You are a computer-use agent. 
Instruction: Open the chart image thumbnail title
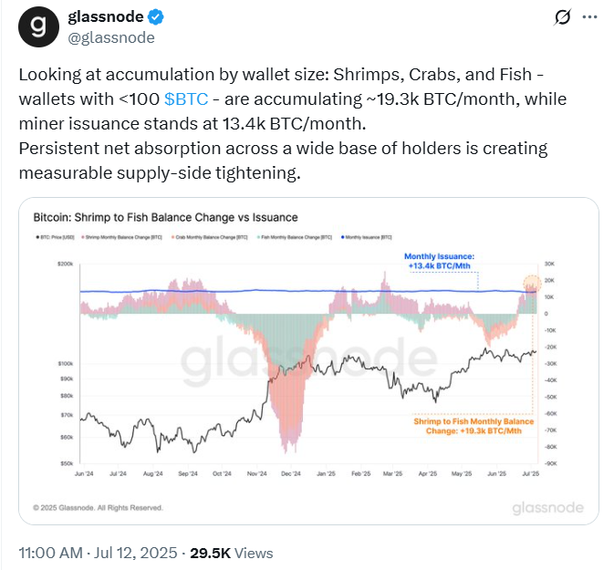(165, 217)
